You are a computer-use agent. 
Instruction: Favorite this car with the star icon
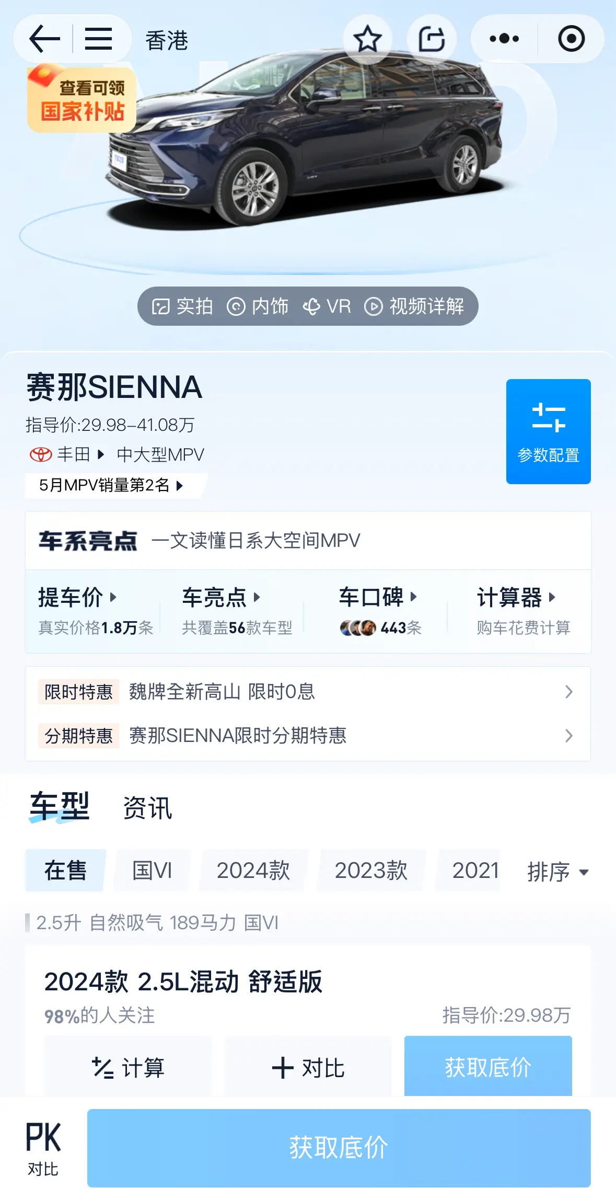367,39
